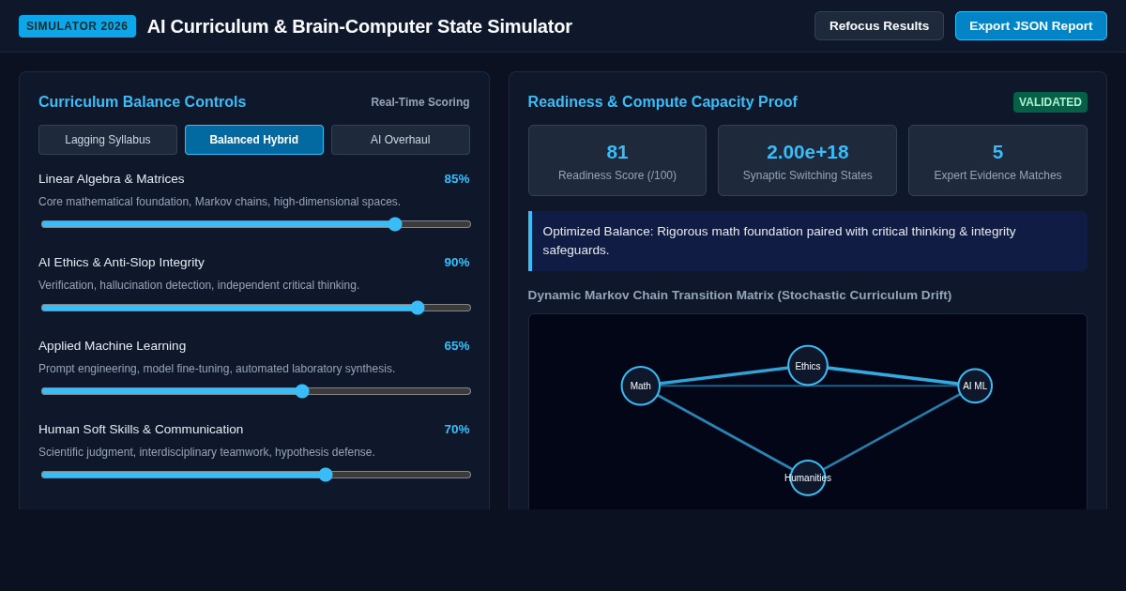The height and width of the screenshot is (591, 1126).
Task: Adjust the Linear Algebra & Matrices slider
Action: (x=255, y=224)
